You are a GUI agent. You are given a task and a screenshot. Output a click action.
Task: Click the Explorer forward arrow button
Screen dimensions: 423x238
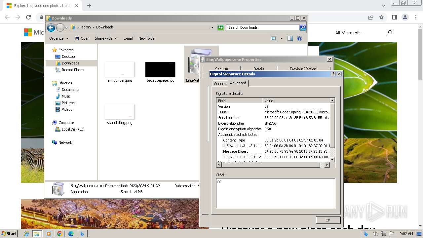(x=60, y=27)
